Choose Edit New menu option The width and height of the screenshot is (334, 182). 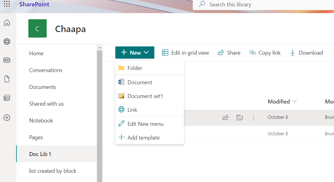point(149,124)
